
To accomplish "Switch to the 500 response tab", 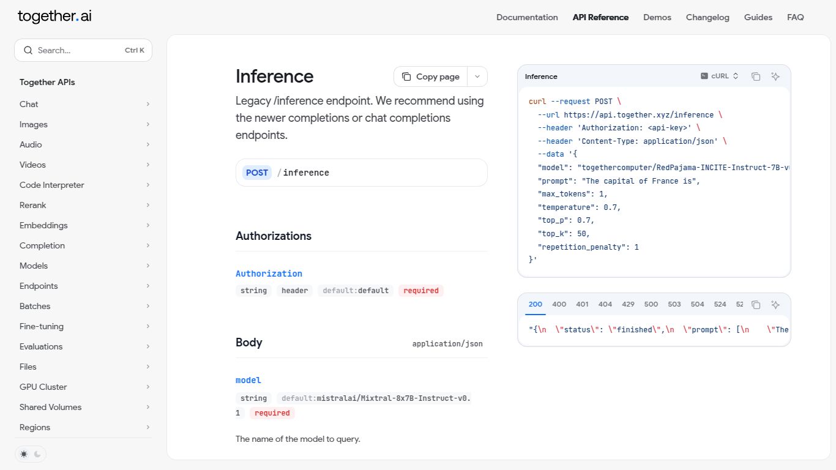I will 651,304.
